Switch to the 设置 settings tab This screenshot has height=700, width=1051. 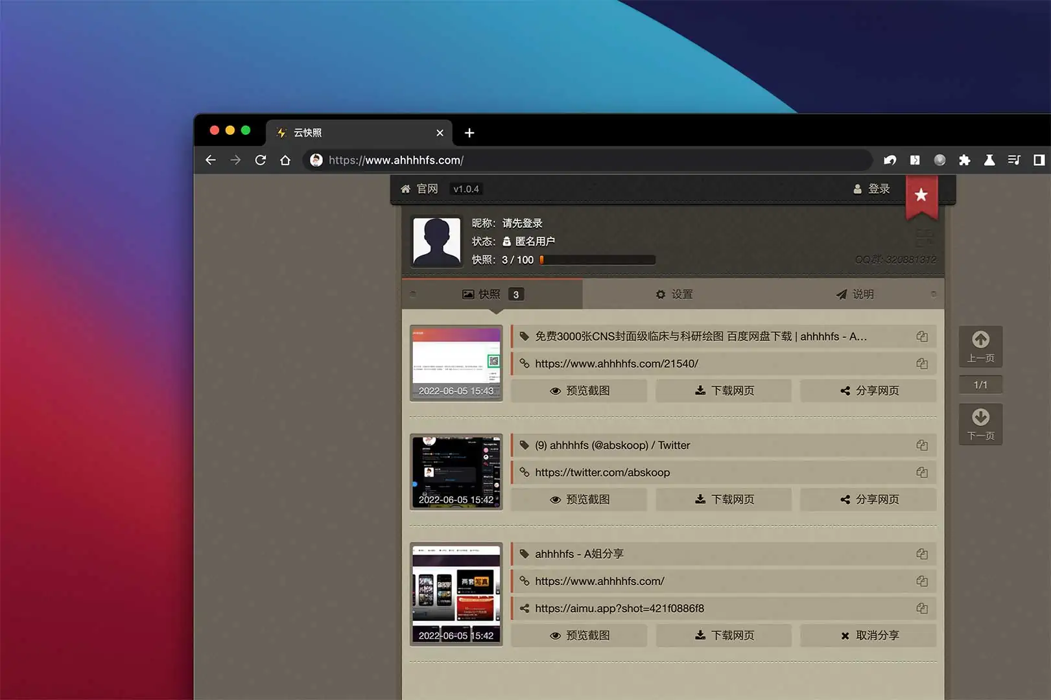(674, 294)
